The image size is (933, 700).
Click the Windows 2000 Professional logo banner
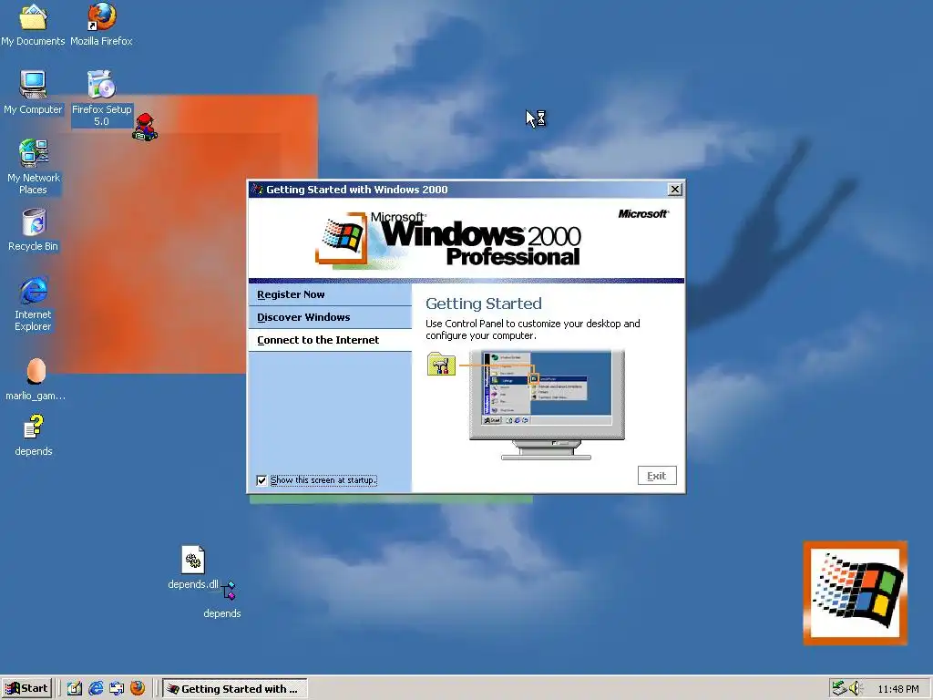click(x=449, y=239)
